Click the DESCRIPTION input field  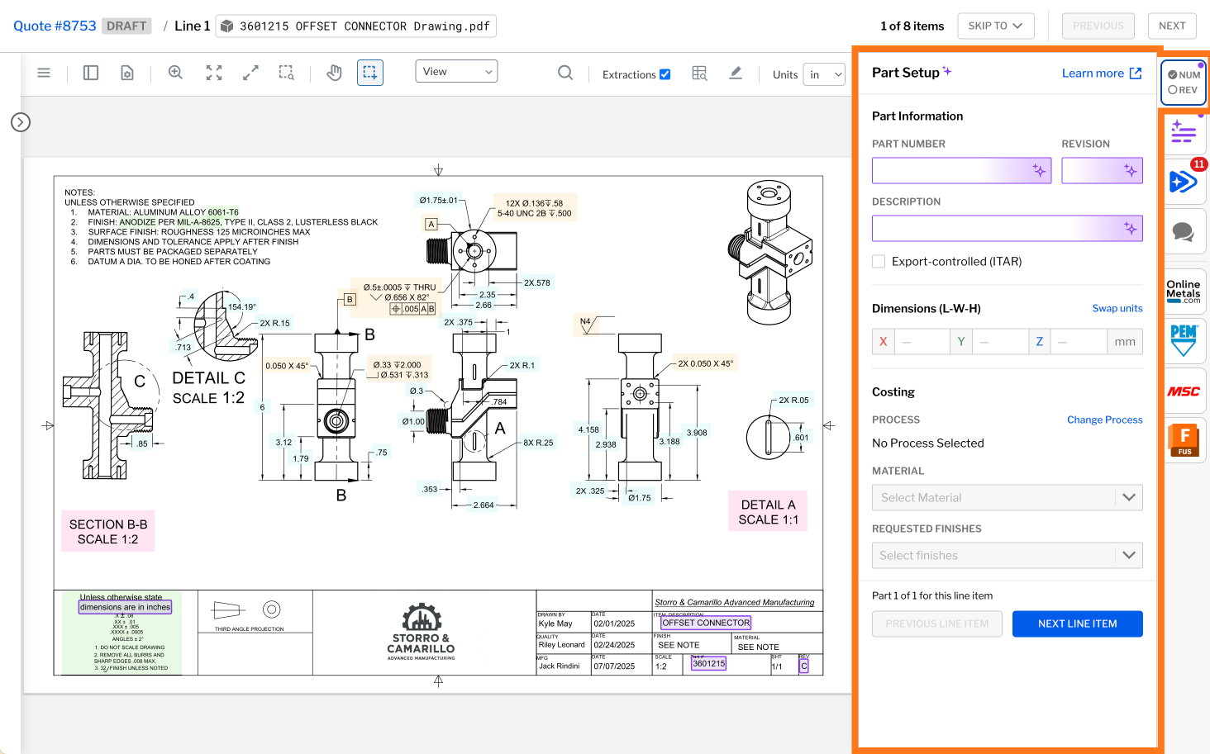tap(1007, 229)
